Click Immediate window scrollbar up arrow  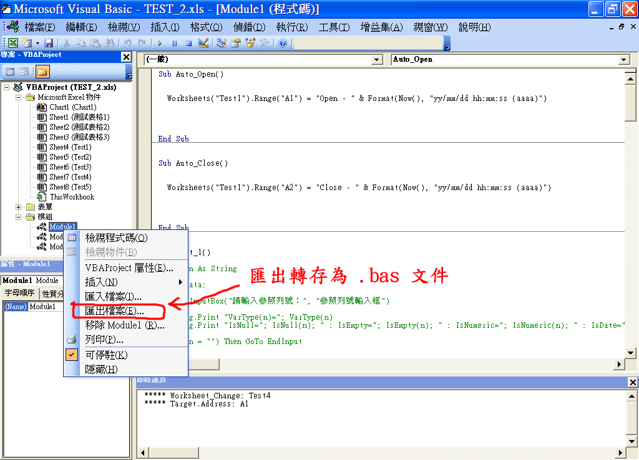coord(632,396)
